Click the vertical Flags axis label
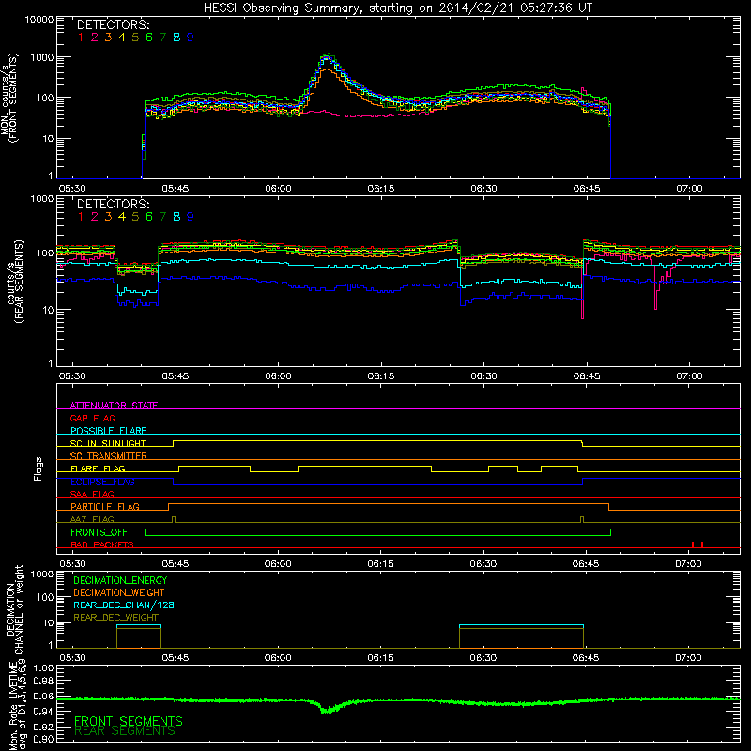The height and width of the screenshot is (751, 751). (38, 468)
